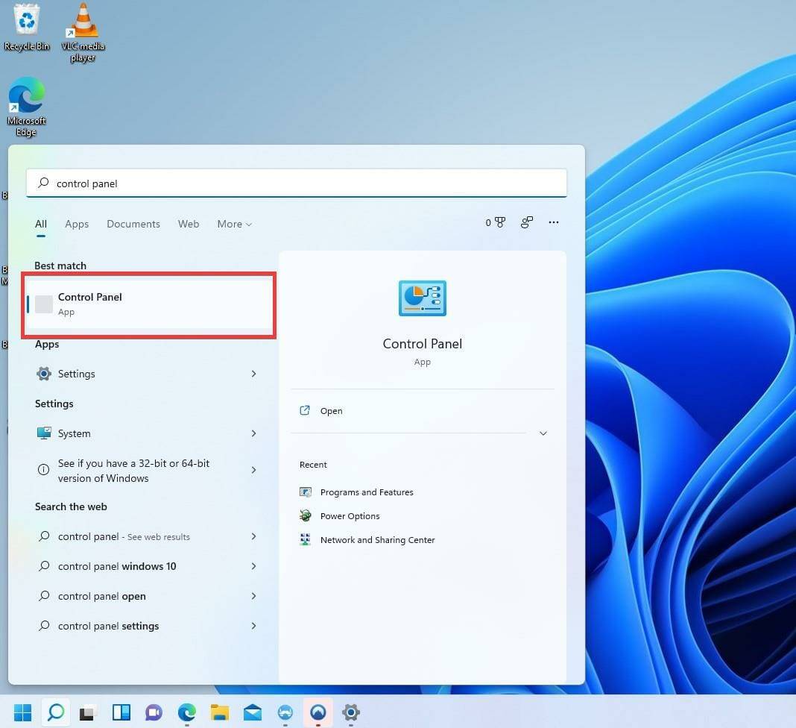Open the Mail app from the taskbar
The width and height of the screenshot is (796, 728).
click(252, 712)
